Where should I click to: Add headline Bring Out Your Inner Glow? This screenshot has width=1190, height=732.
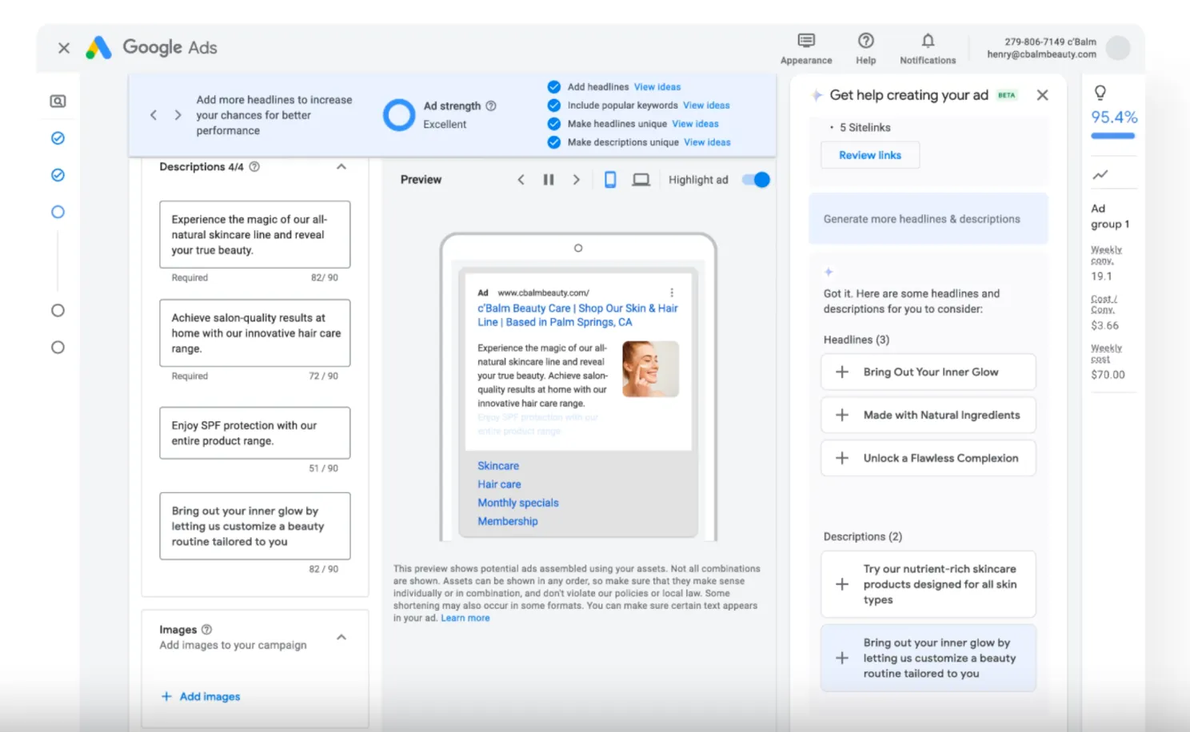point(928,372)
